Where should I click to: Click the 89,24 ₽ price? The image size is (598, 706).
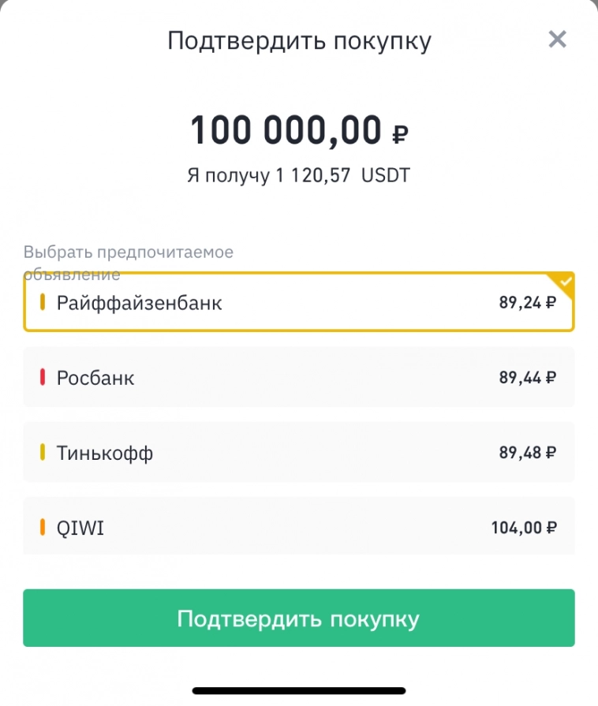pos(527,303)
